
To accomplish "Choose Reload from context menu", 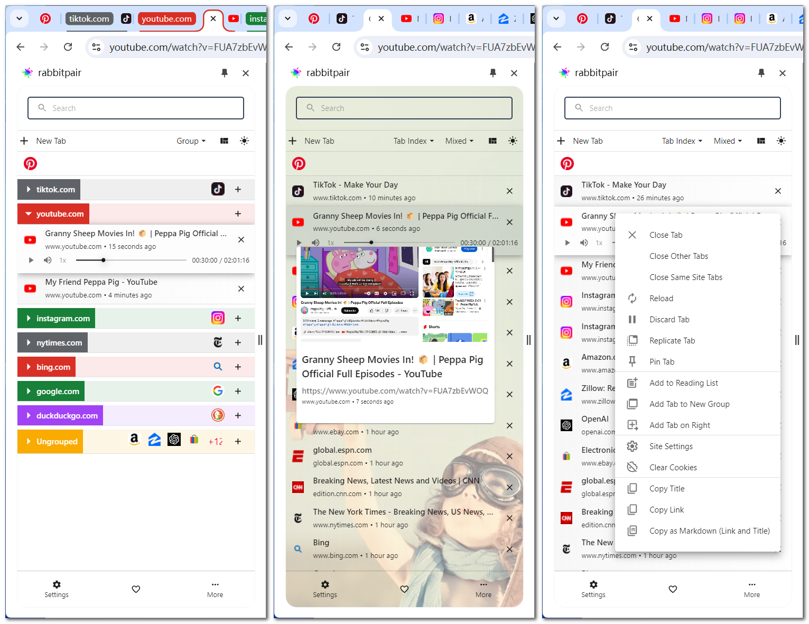I will [x=698, y=299].
